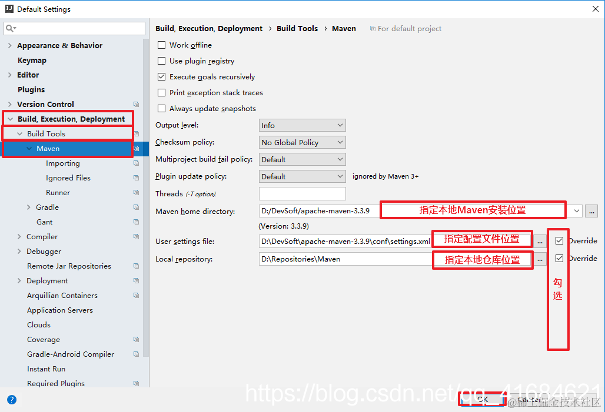Collapse the Build Tools node
The image size is (605, 412).
pyautogui.click(x=19, y=134)
